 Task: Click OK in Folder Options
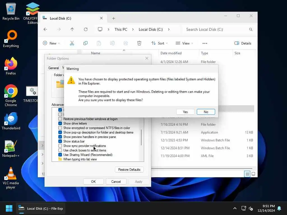[x=93, y=181]
